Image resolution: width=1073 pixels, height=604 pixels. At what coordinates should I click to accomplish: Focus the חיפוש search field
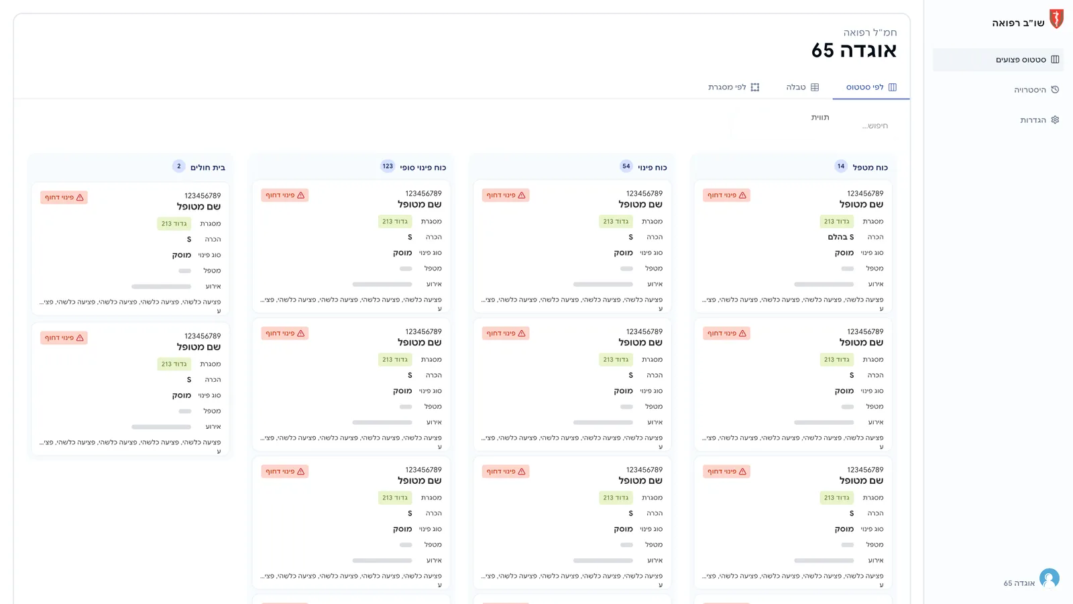point(874,125)
